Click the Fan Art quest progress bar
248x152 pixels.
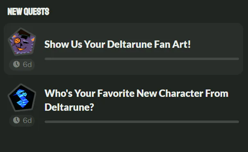click(142, 59)
